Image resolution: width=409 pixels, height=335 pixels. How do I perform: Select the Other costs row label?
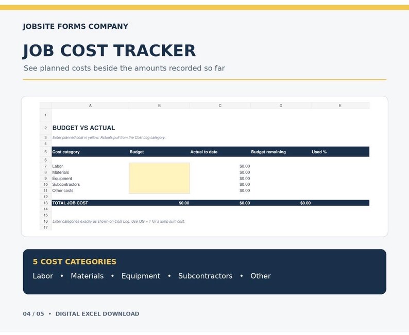(63, 191)
